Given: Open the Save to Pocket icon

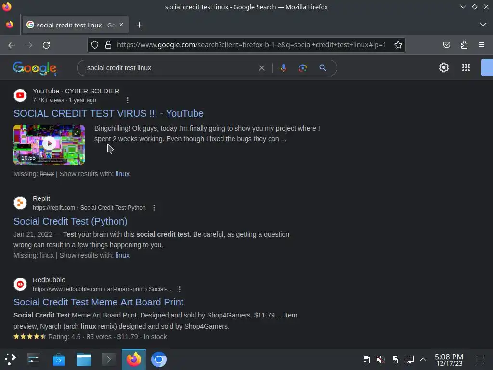Looking at the screenshot, I should click(x=446, y=45).
